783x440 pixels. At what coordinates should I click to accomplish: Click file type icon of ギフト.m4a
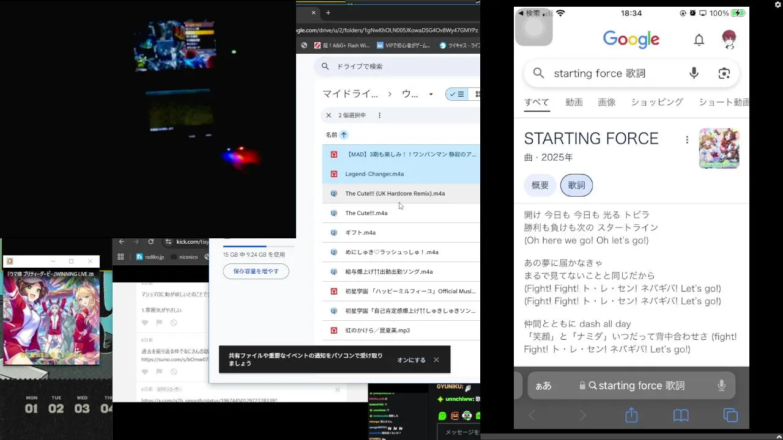pyautogui.click(x=333, y=232)
